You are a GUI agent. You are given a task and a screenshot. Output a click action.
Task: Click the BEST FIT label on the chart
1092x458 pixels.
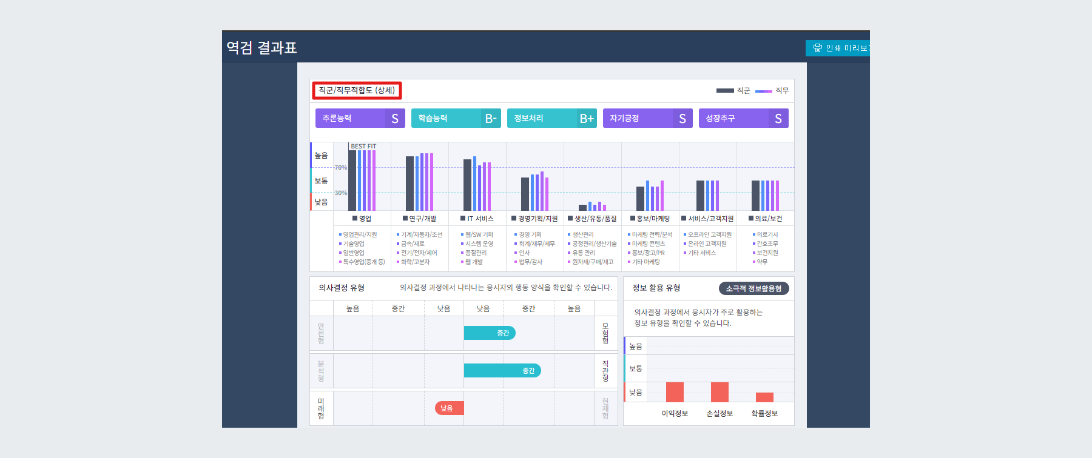(363, 146)
